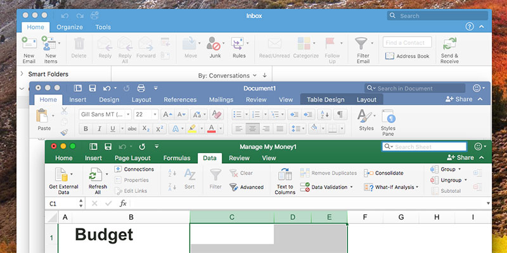Click New Email icon in Outlook
Viewport: 507px width, 253px height.
29,43
